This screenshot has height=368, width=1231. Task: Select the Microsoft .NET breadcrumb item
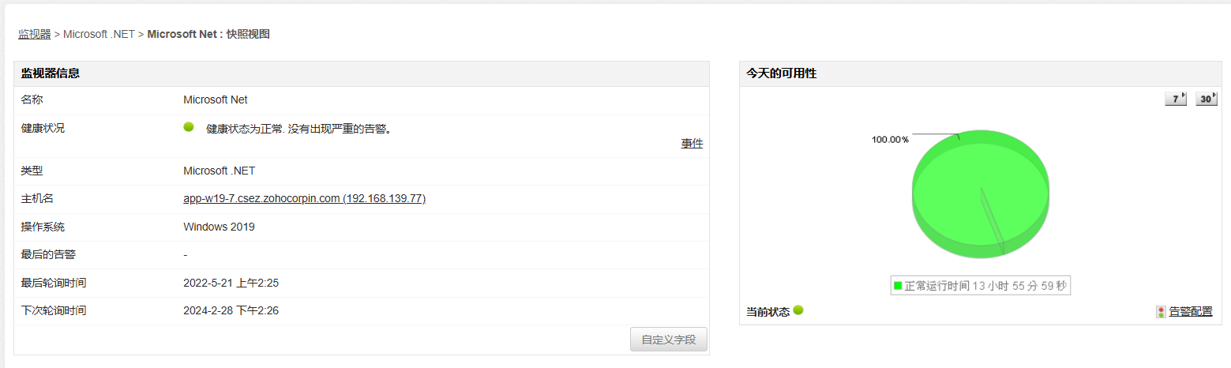tap(99, 34)
